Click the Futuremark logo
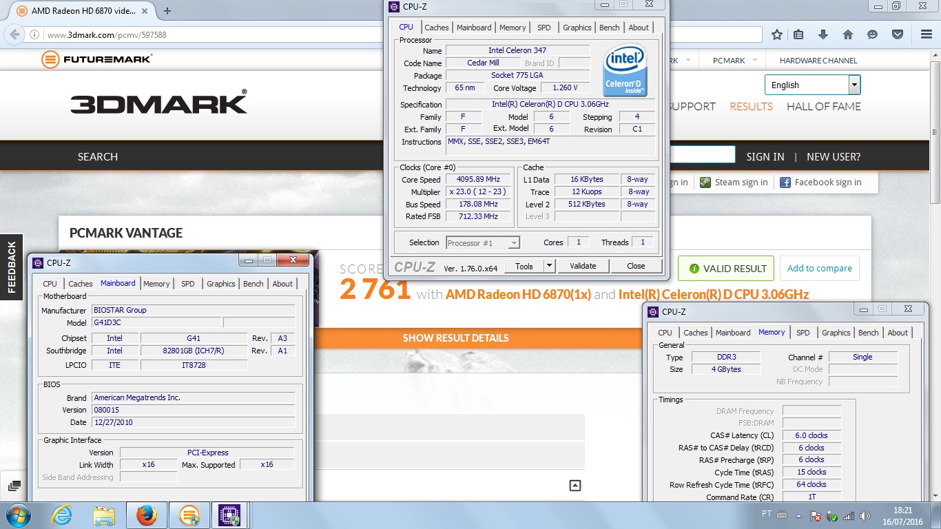This screenshot has height=529, width=941. tap(96, 59)
